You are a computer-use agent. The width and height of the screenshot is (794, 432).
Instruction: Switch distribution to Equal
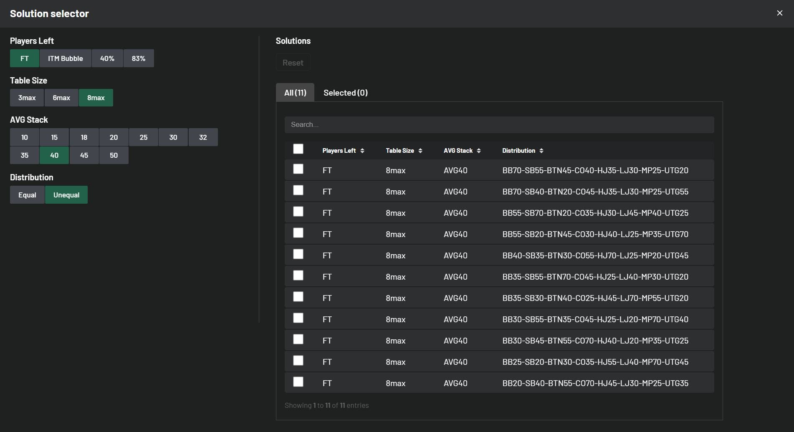(x=27, y=195)
